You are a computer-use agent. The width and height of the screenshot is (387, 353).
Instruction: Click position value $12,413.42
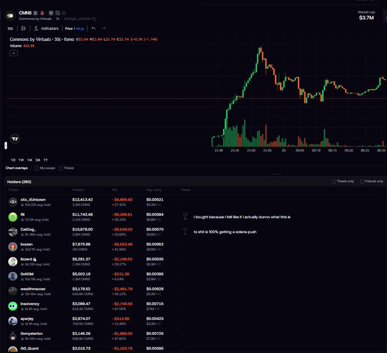click(83, 200)
